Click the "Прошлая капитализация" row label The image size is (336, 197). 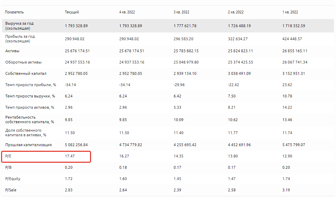pyautogui.click(x=29, y=145)
